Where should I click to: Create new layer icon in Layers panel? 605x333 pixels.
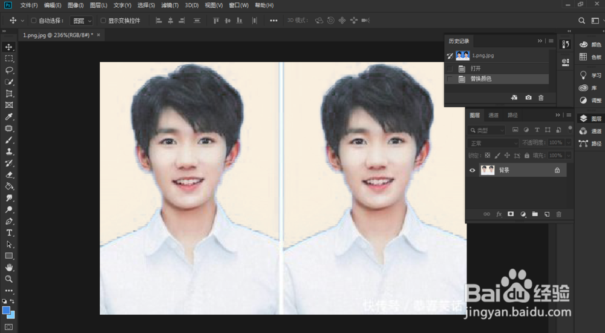(547, 214)
